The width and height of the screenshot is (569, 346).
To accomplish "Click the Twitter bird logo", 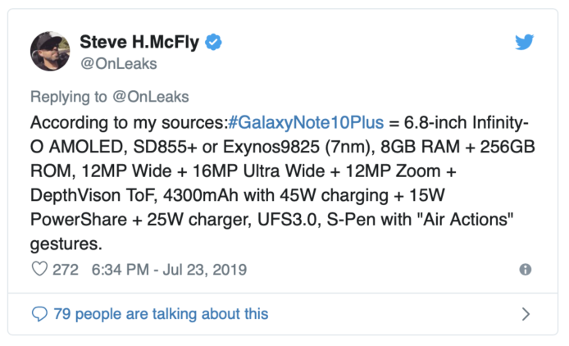I will pos(525,43).
